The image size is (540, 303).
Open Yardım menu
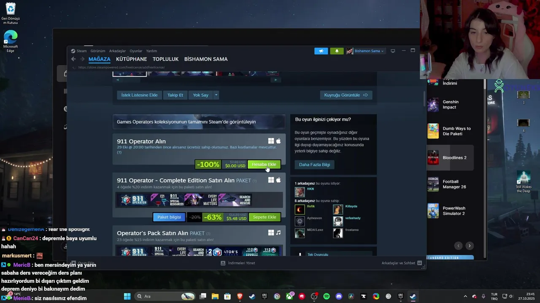tap(151, 51)
